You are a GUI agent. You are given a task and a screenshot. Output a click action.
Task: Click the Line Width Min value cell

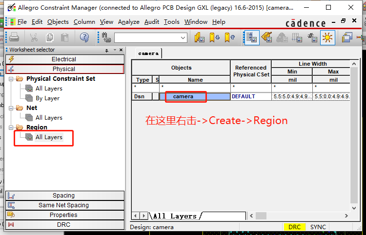292,96
